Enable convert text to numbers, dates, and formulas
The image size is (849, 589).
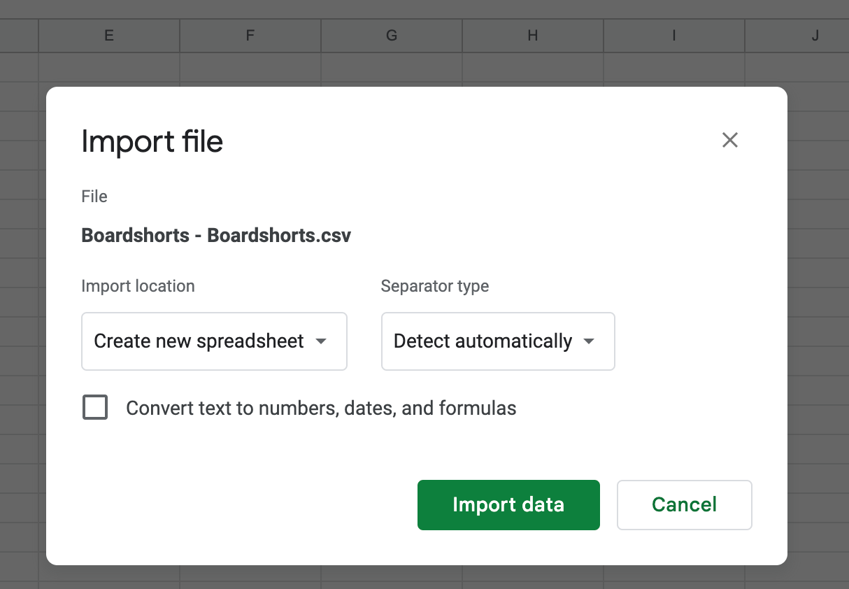[95, 407]
